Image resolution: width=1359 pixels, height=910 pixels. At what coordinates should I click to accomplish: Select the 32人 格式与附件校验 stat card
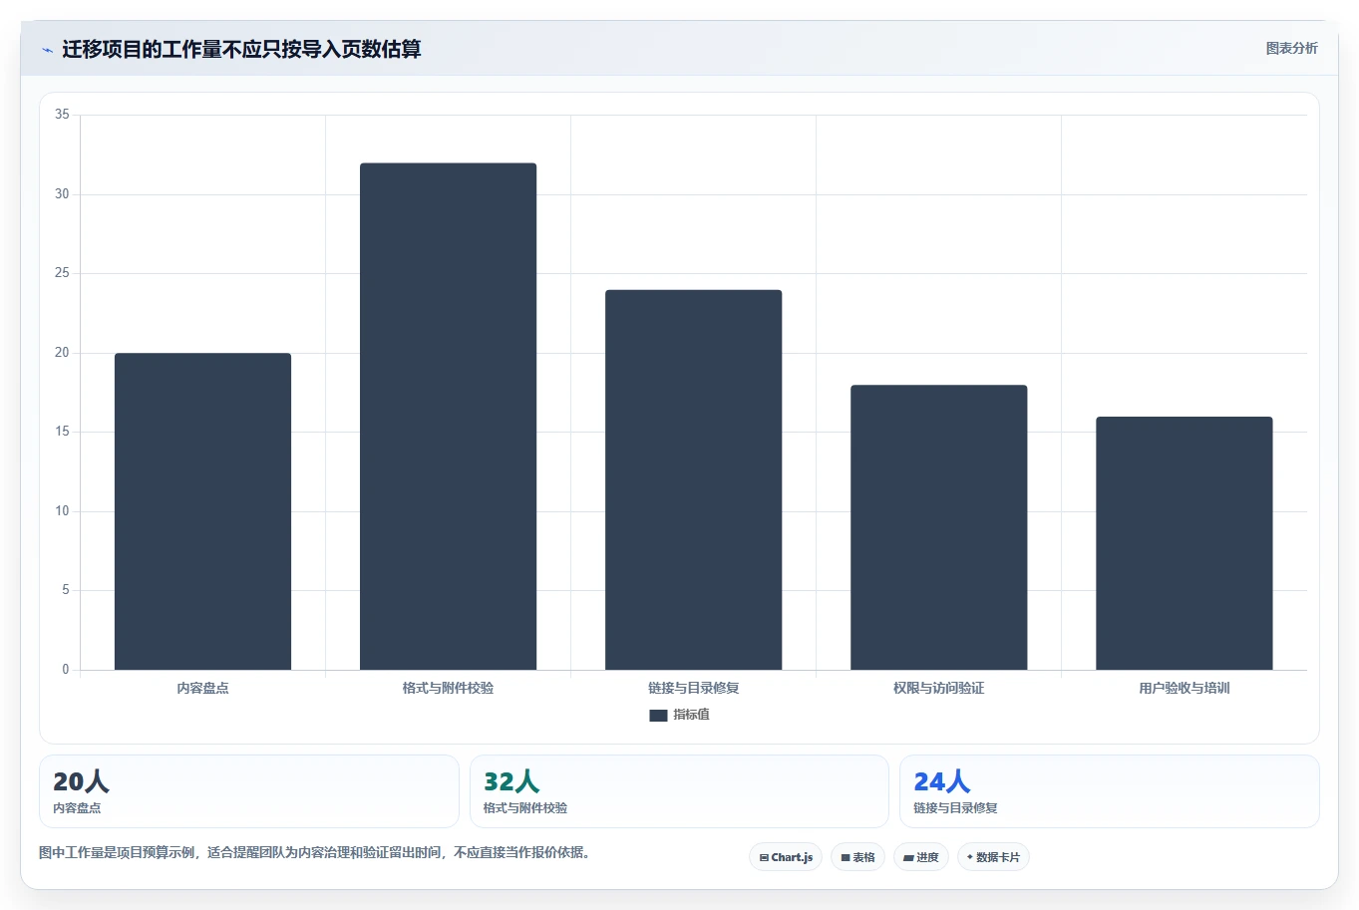coord(679,791)
